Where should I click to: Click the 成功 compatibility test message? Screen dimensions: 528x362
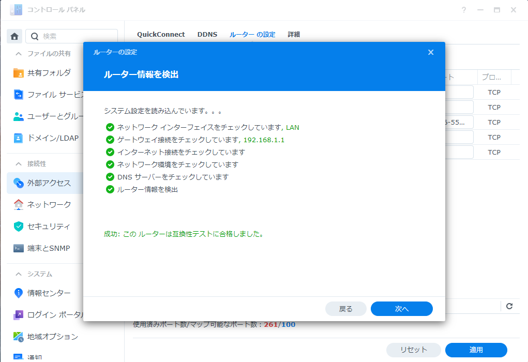[x=184, y=234]
